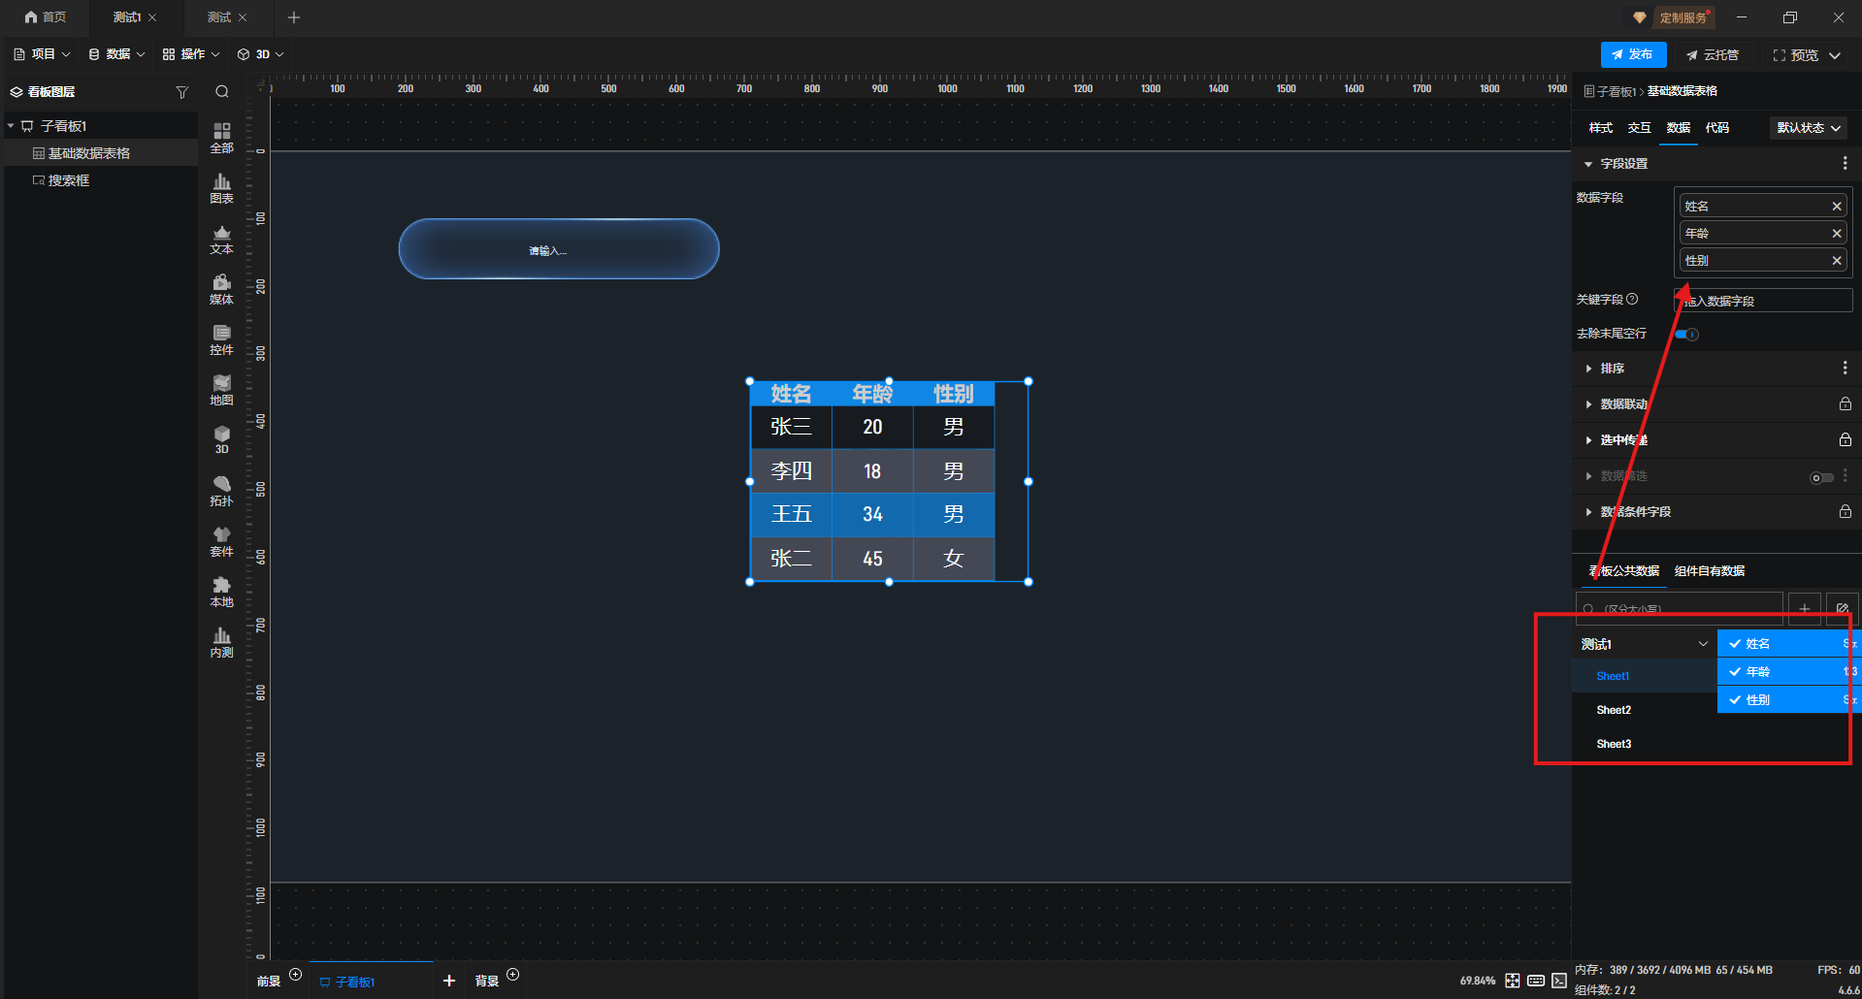Toggle the 去除末尾空行 switch
The height and width of the screenshot is (999, 1862).
[1687, 335]
